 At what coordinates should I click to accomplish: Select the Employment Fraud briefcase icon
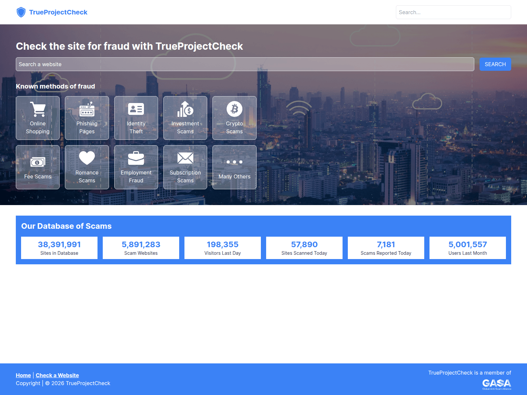point(136,158)
